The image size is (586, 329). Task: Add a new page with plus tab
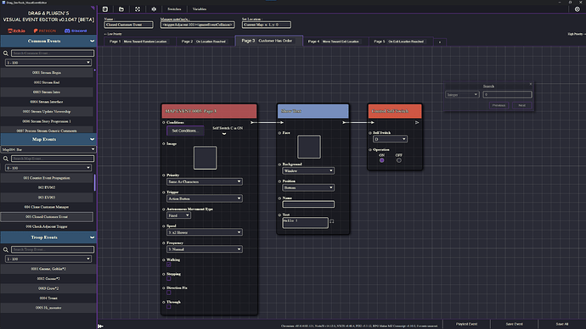(x=440, y=42)
